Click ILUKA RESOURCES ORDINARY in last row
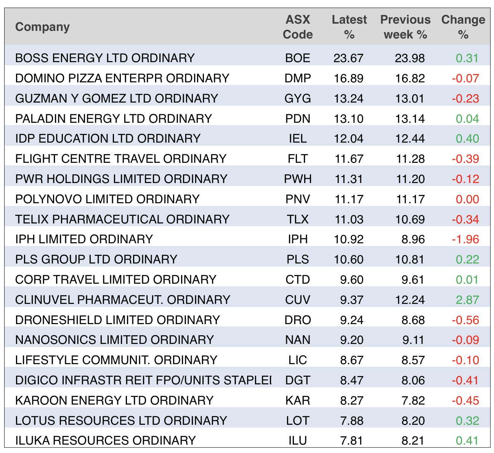 [106, 440]
